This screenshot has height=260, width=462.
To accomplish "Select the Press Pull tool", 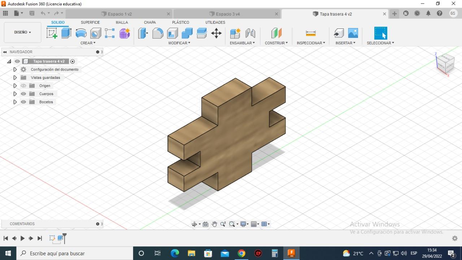I will point(143,33).
